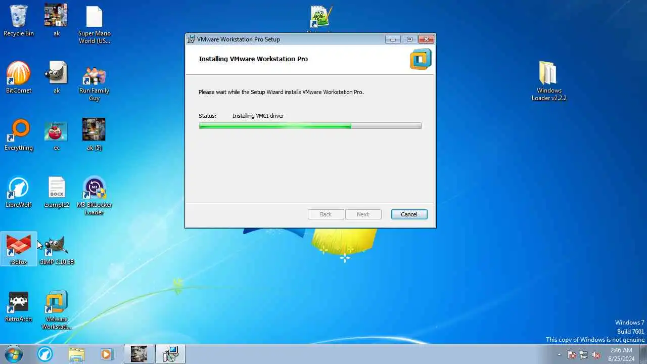
Task: Open the LibreWolf taskbar icon
Action: [x=45, y=354]
